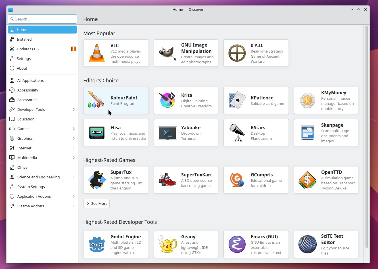Click the SuperTux penguin icon
Image resolution: width=378 pixels, height=269 pixels.
tap(97, 180)
